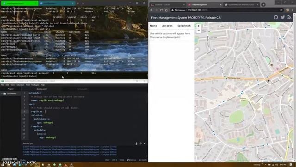Click the Windows Start button

point(3,165)
